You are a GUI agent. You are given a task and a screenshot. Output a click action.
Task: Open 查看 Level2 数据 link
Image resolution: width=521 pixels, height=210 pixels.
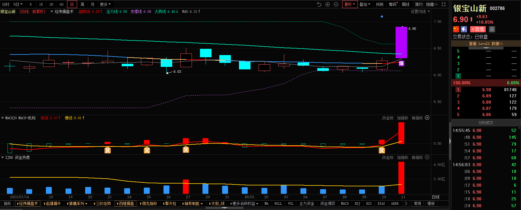(486, 44)
